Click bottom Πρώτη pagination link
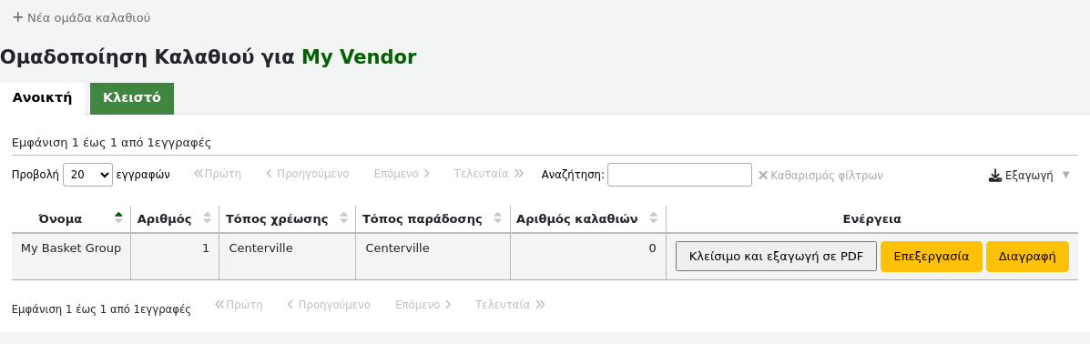This screenshot has height=344, width=1090. [x=239, y=304]
